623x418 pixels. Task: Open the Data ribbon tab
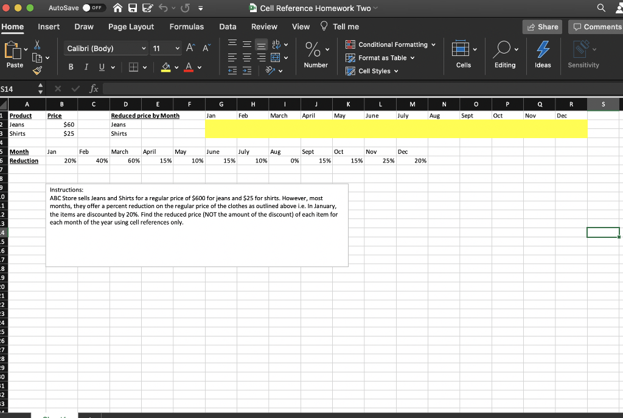228,26
